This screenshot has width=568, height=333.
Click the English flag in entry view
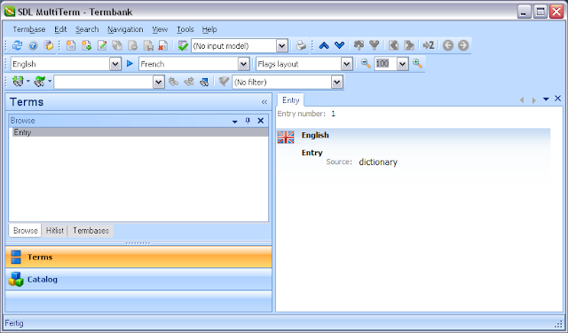tap(286, 138)
